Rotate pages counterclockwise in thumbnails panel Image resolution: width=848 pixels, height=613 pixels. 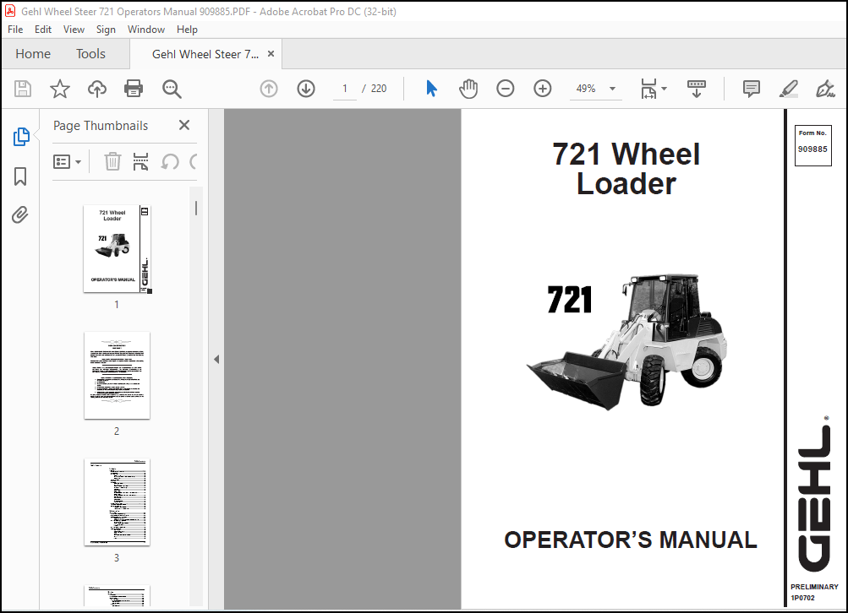pos(170,161)
